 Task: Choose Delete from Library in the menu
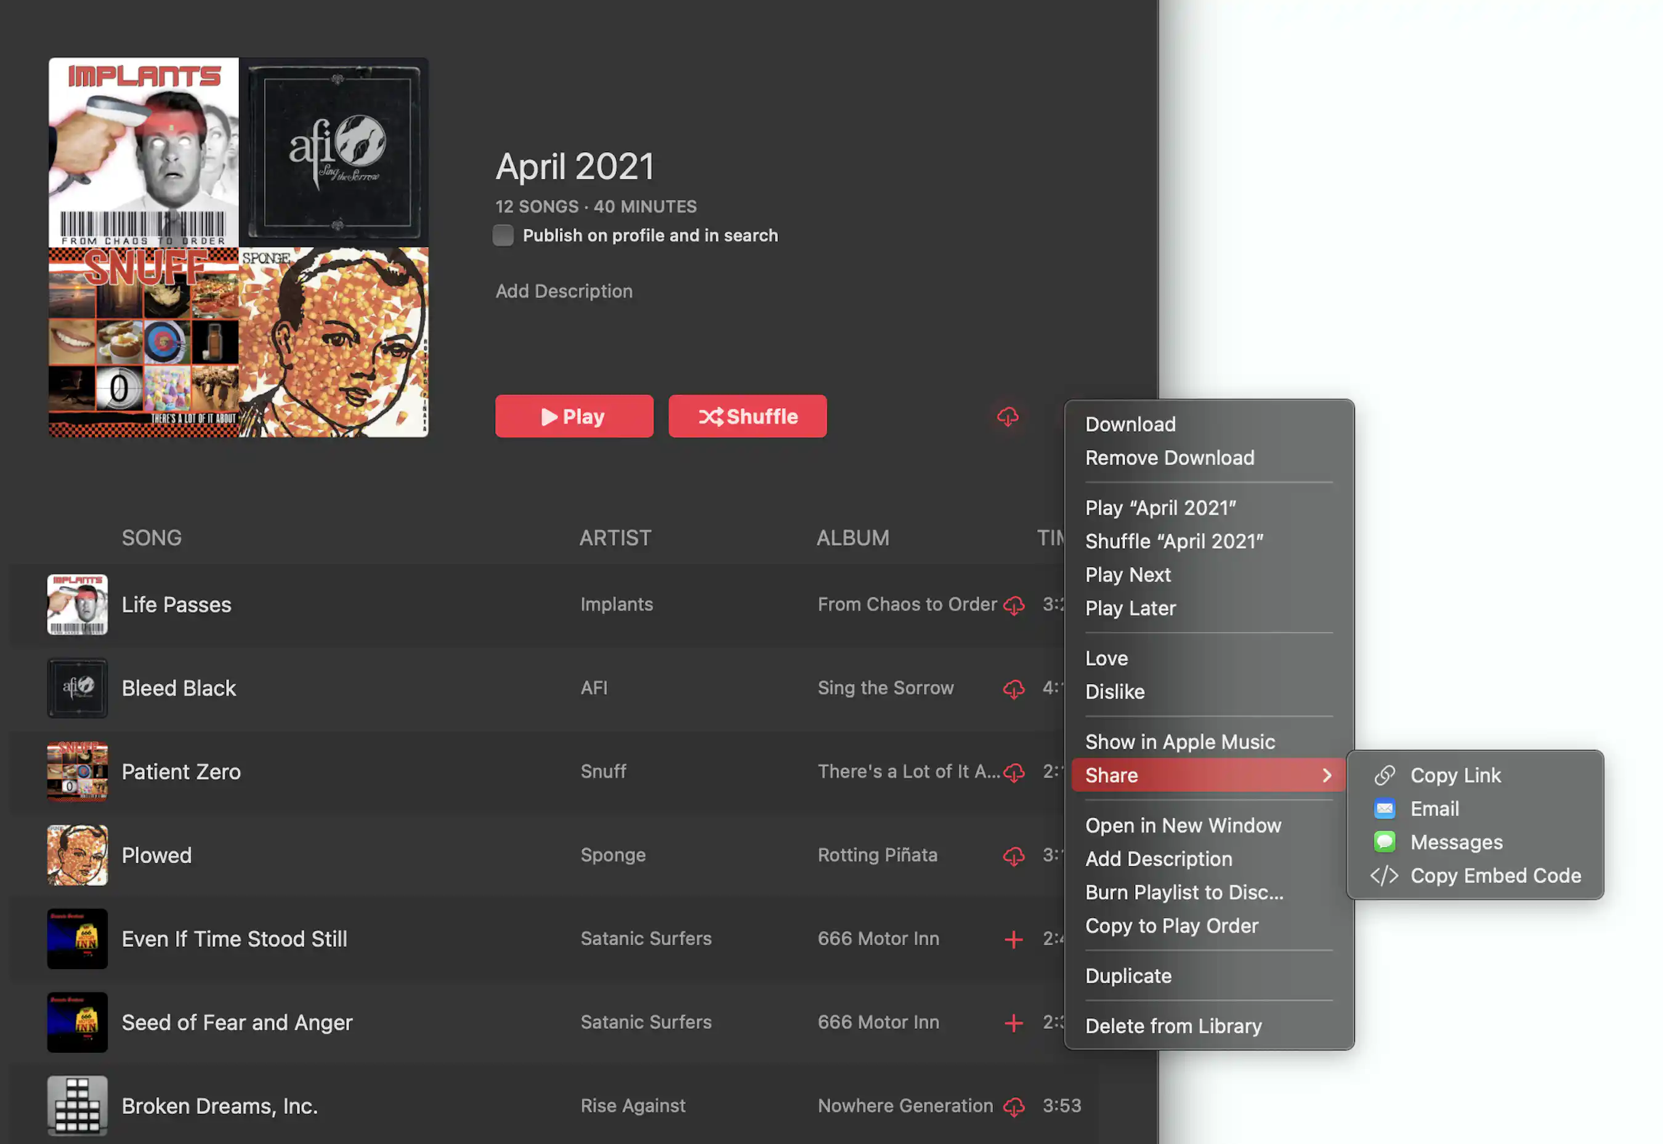[1173, 1026]
